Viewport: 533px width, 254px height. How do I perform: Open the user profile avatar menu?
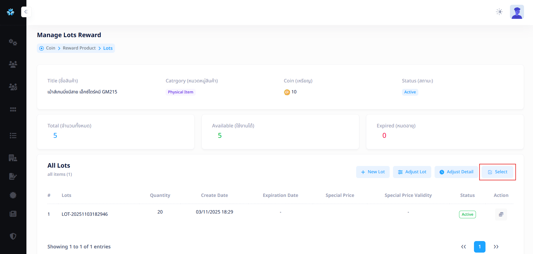pos(517,12)
